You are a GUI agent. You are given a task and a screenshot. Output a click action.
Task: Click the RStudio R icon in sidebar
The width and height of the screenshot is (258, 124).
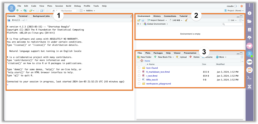point(249,54)
